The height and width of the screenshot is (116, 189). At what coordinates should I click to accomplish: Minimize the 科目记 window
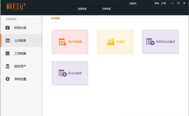173,3
